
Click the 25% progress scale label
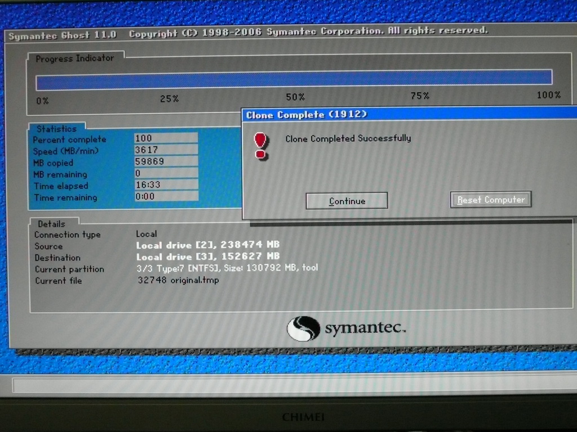169,98
